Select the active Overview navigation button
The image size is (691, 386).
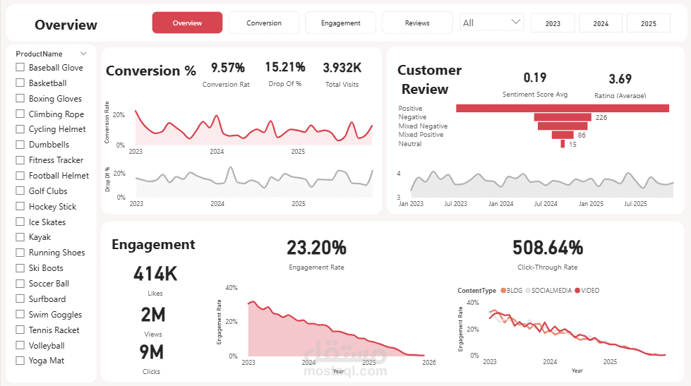click(x=187, y=23)
